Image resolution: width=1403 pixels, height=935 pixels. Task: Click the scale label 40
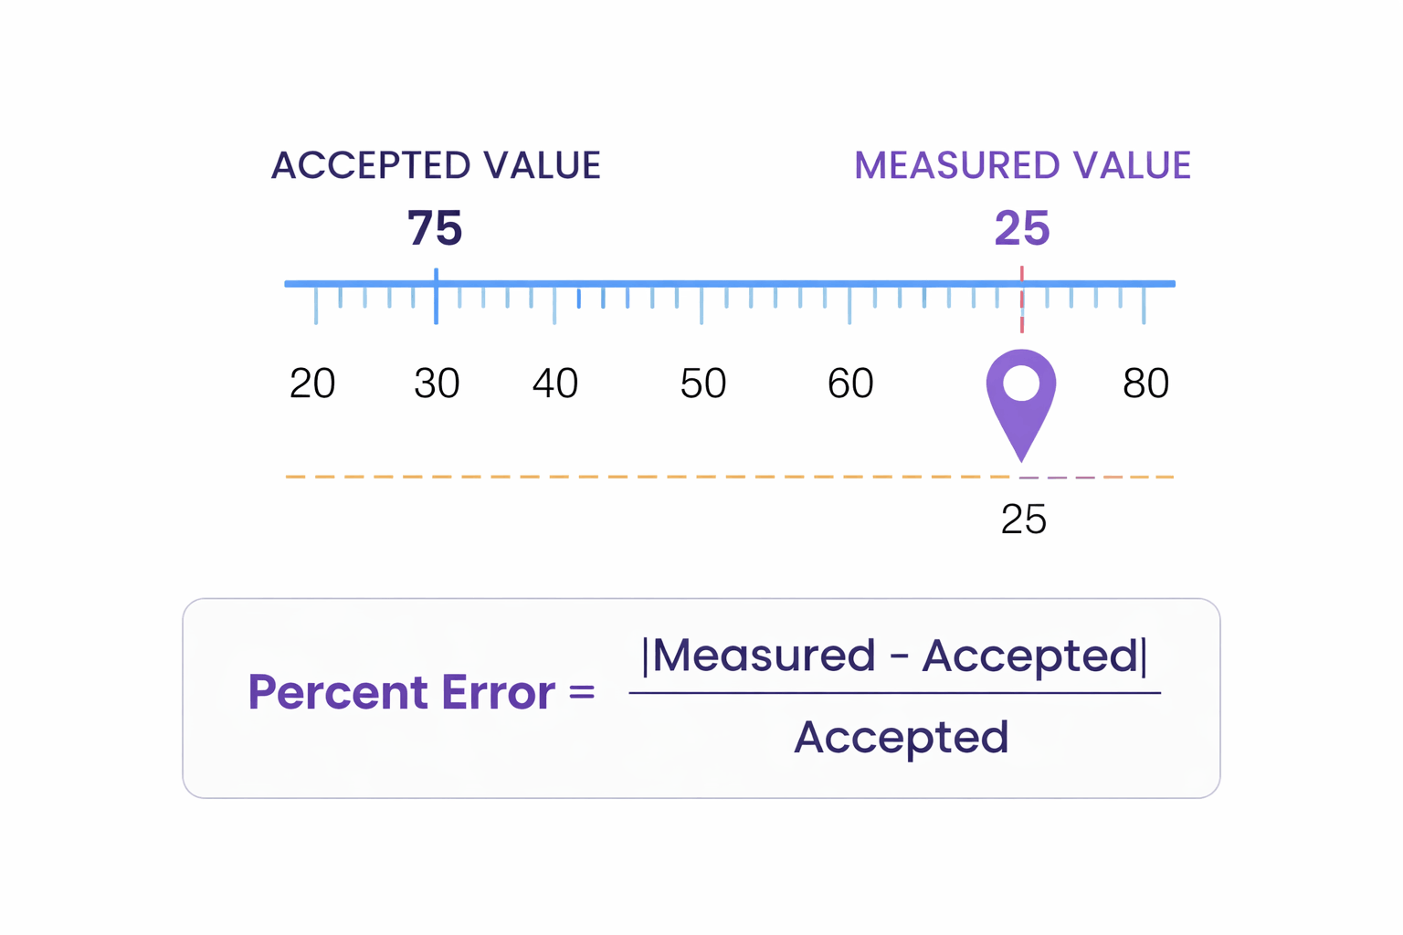click(555, 383)
